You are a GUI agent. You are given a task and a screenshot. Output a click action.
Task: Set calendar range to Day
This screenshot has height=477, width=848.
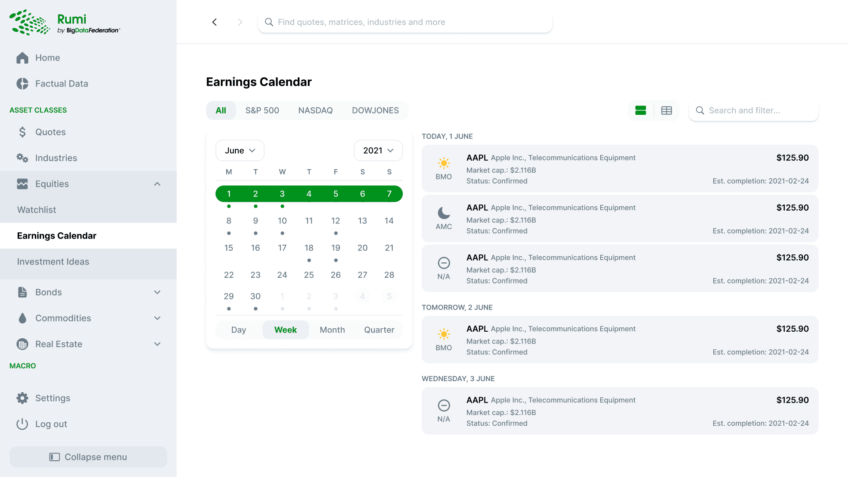(x=239, y=330)
